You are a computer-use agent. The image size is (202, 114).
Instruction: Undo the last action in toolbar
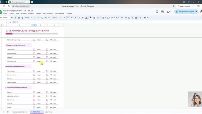12,18
